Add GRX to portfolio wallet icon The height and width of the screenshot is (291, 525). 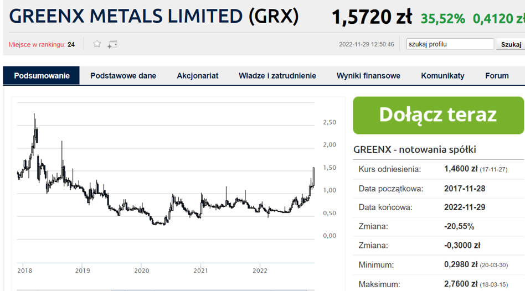[x=112, y=44]
